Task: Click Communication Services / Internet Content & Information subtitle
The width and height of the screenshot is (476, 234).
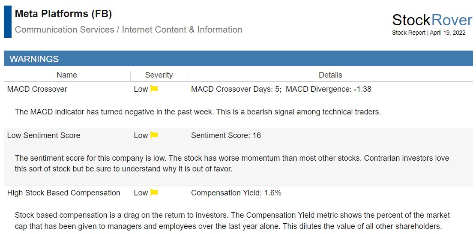Action: 129,30
